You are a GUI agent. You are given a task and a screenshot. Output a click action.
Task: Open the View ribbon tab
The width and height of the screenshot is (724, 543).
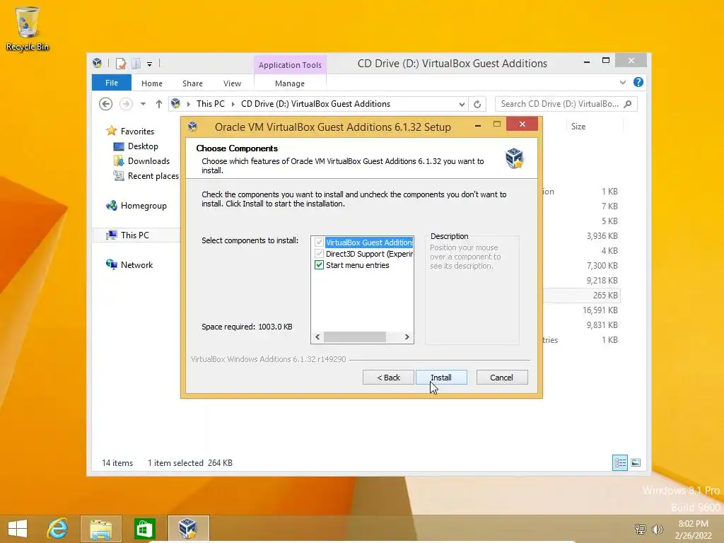pyautogui.click(x=232, y=83)
